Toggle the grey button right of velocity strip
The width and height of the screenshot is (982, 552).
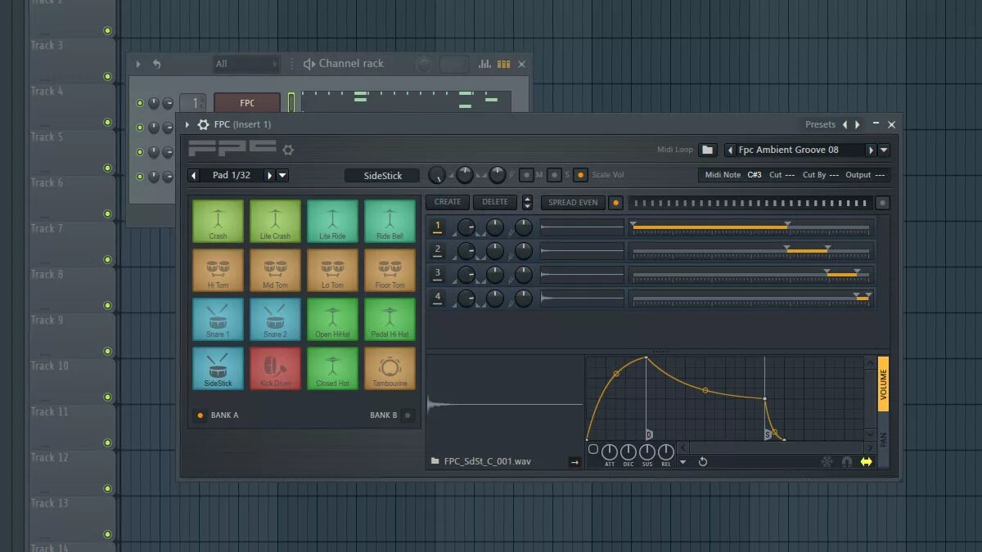point(882,203)
